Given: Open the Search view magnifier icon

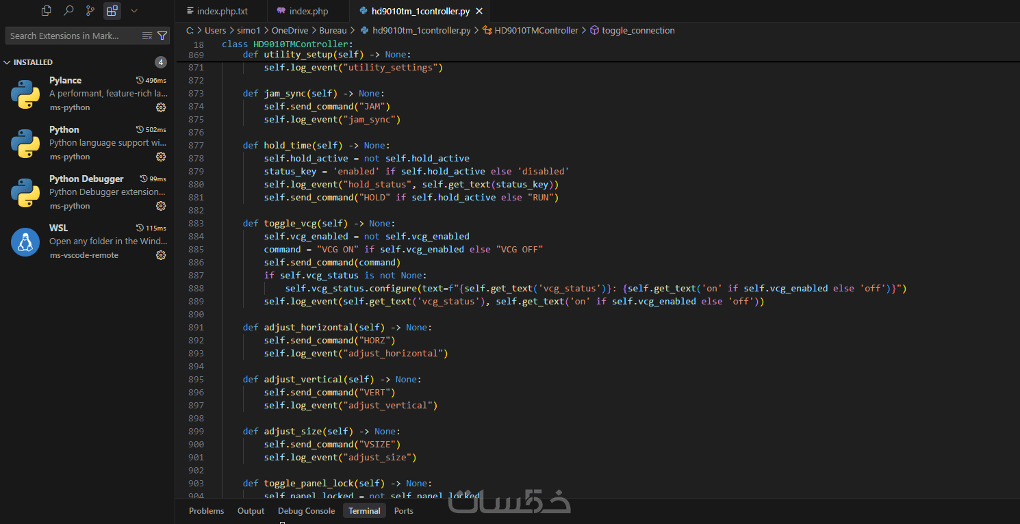Looking at the screenshot, I should click(68, 11).
